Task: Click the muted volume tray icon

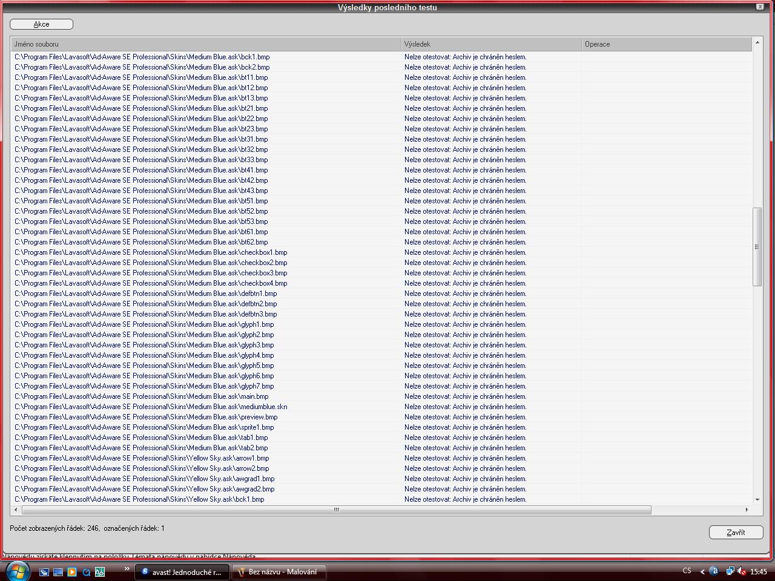Action: (742, 571)
